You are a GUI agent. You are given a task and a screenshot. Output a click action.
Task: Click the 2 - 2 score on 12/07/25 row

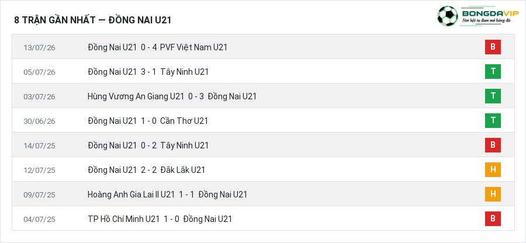pyautogui.click(x=148, y=170)
